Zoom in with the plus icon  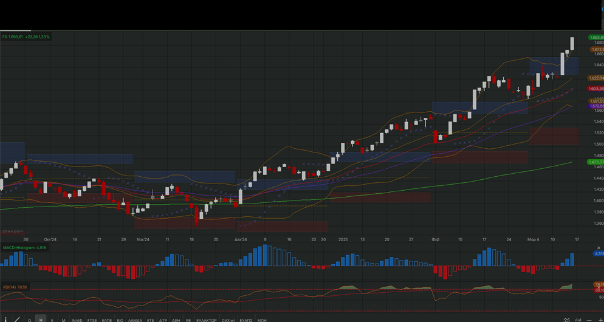pyautogui.click(x=600, y=320)
